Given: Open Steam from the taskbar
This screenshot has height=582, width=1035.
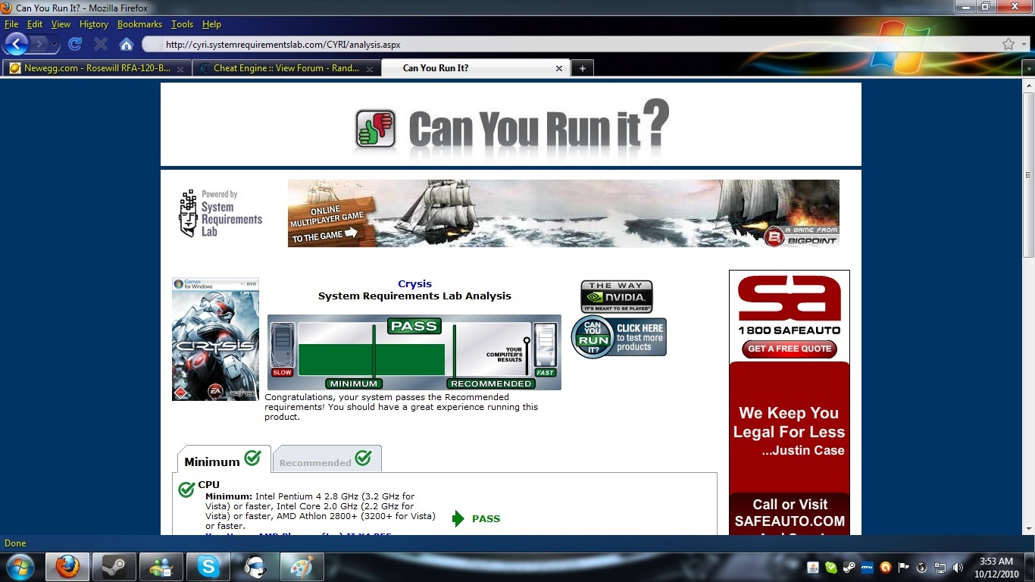Looking at the screenshot, I should click(114, 567).
